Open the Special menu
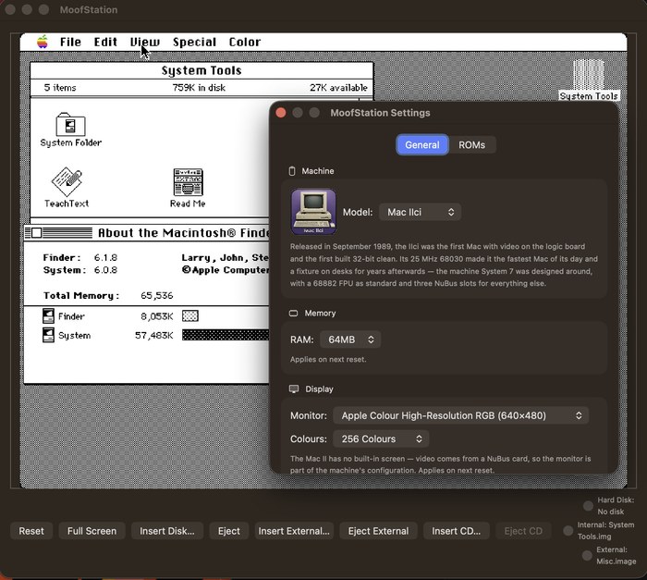The width and height of the screenshot is (647, 580). [x=194, y=42]
